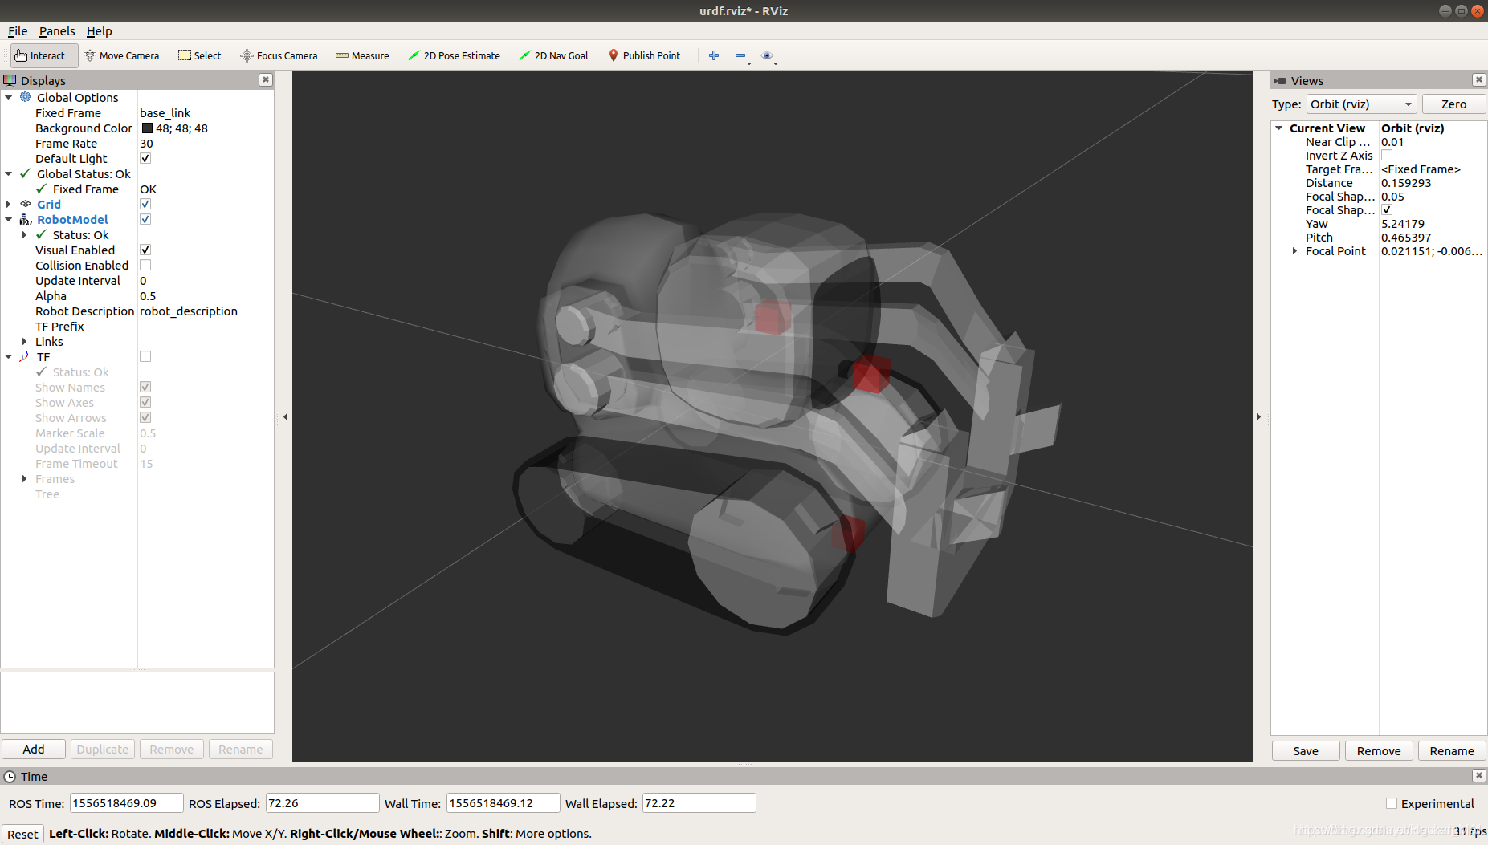Expand the Frames tree node
The height and width of the screenshot is (845, 1488).
24,478
